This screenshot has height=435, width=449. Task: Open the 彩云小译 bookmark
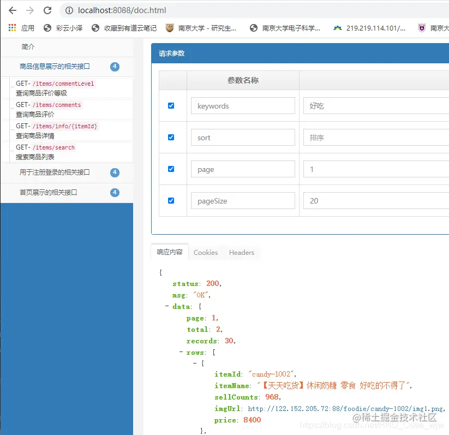tap(63, 28)
